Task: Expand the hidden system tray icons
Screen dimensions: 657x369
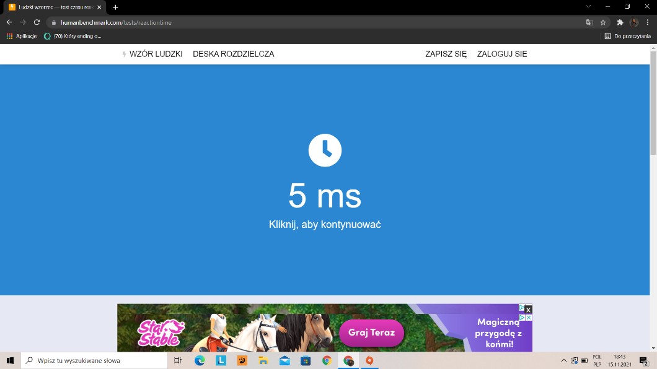Action: tap(563, 360)
